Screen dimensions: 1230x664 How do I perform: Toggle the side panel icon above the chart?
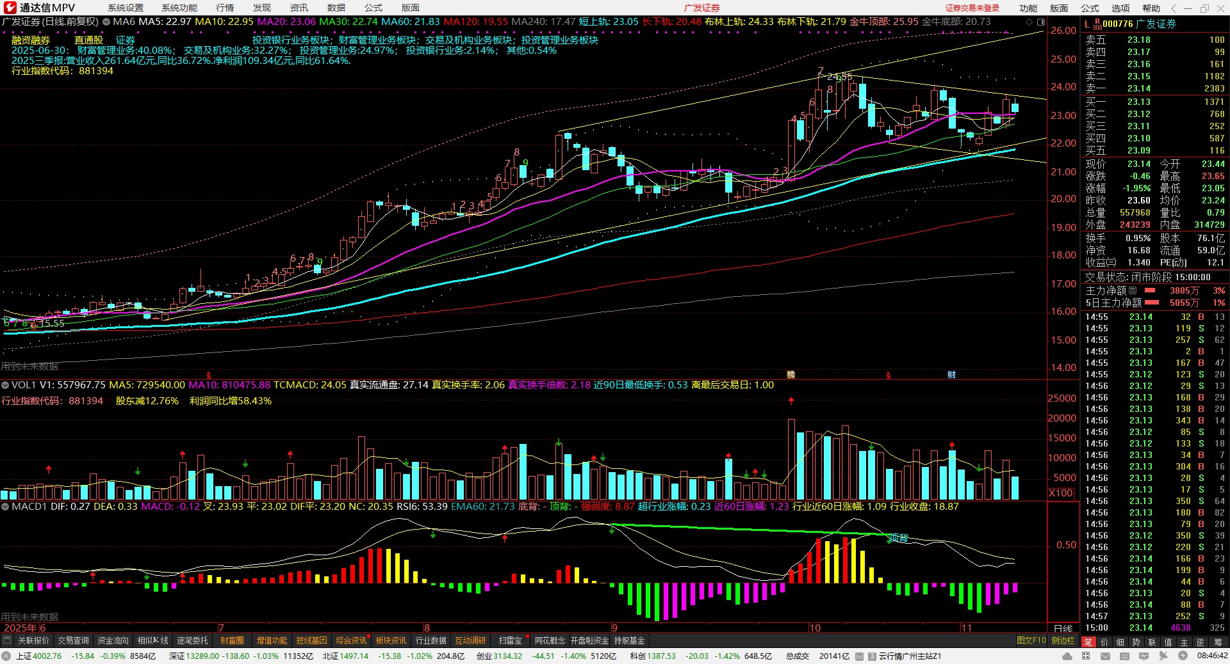1041,22
